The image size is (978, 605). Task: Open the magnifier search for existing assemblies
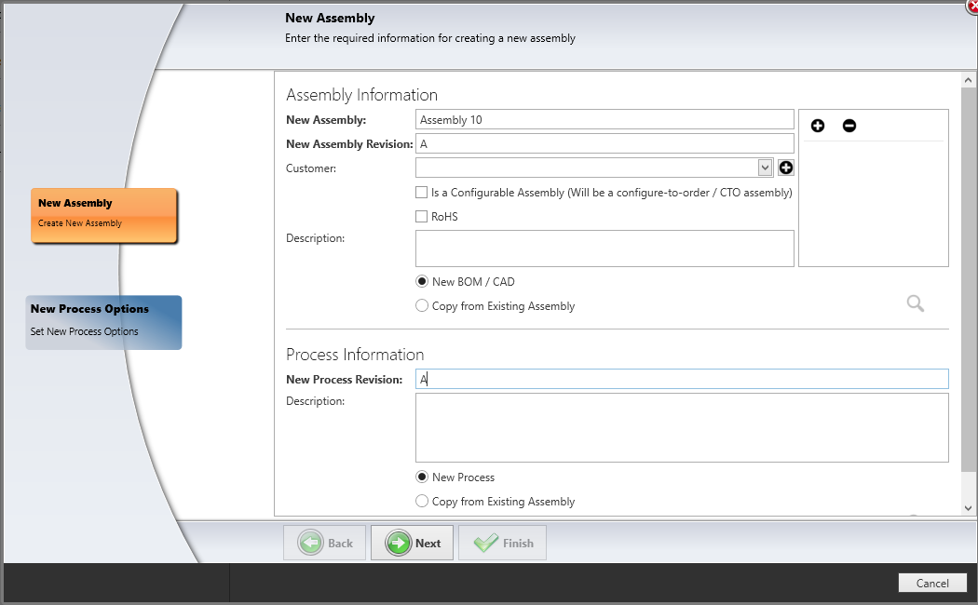pos(914,302)
